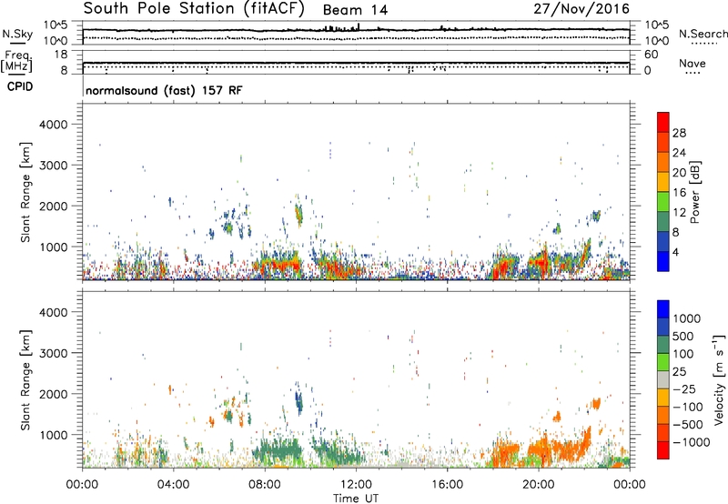Click the '-25' tick on Velocity colorbar
Viewport: 728px width, 504px height.
tap(684, 389)
